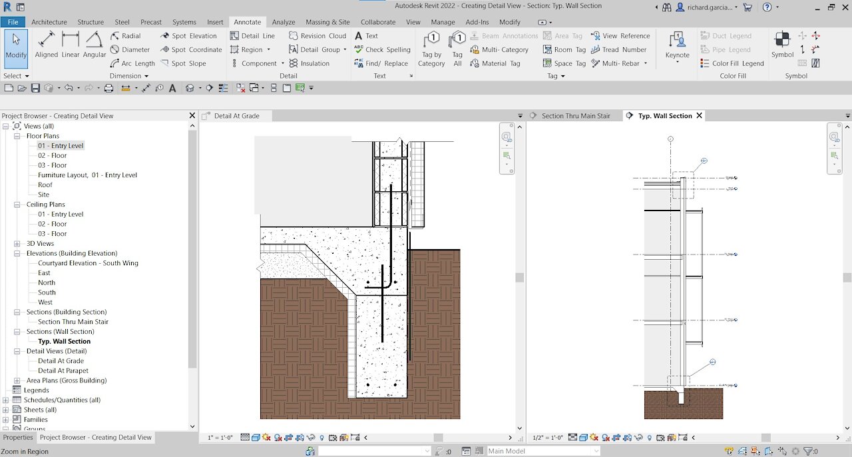Select the Linear dimension tool
The width and height of the screenshot is (852, 457).
(x=71, y=45)
